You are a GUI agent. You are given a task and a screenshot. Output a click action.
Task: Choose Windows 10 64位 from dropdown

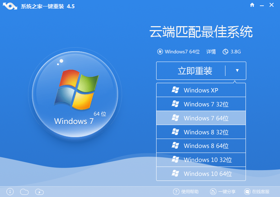click(201, 174)
